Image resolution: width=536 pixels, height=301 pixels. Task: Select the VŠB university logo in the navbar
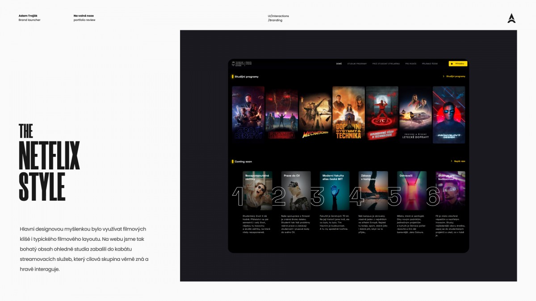point(237,63)
